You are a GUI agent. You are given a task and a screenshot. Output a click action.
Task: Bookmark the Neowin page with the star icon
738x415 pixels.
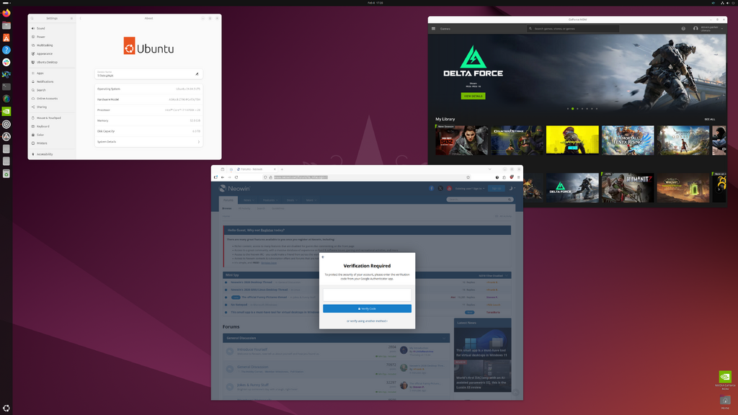coord(468,177)
